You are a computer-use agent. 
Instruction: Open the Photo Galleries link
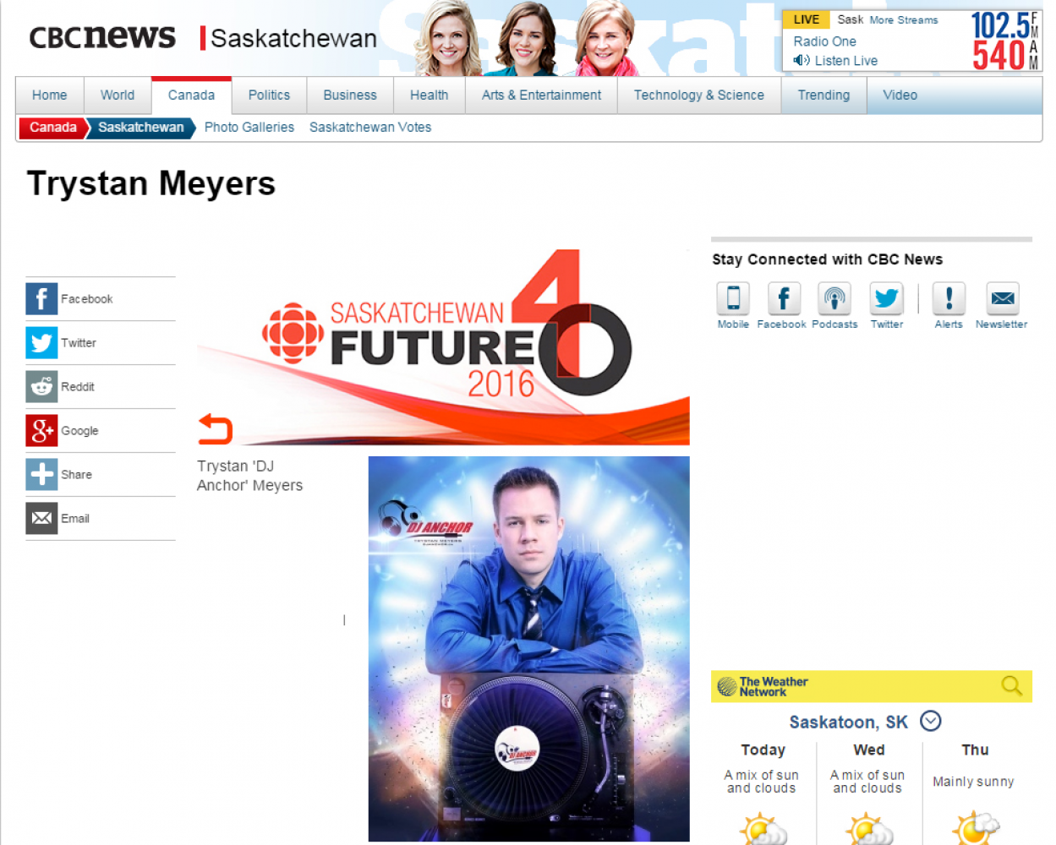point(249,128)
